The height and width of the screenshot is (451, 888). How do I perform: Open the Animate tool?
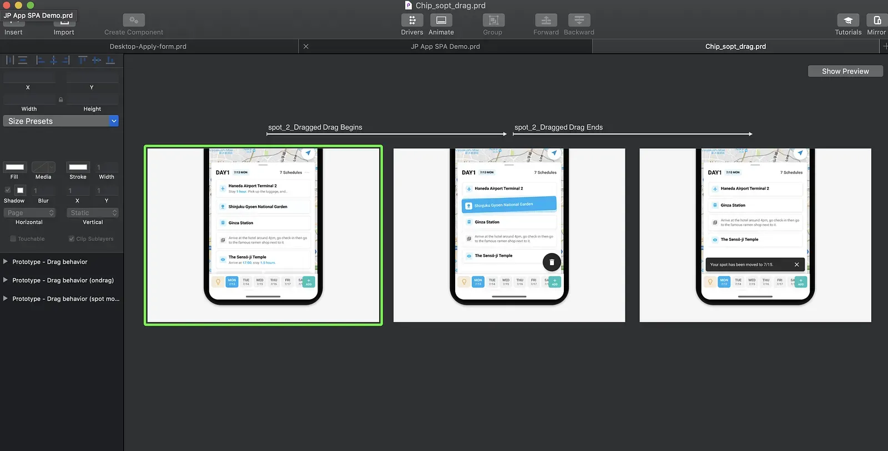click(x=441, y=21)
